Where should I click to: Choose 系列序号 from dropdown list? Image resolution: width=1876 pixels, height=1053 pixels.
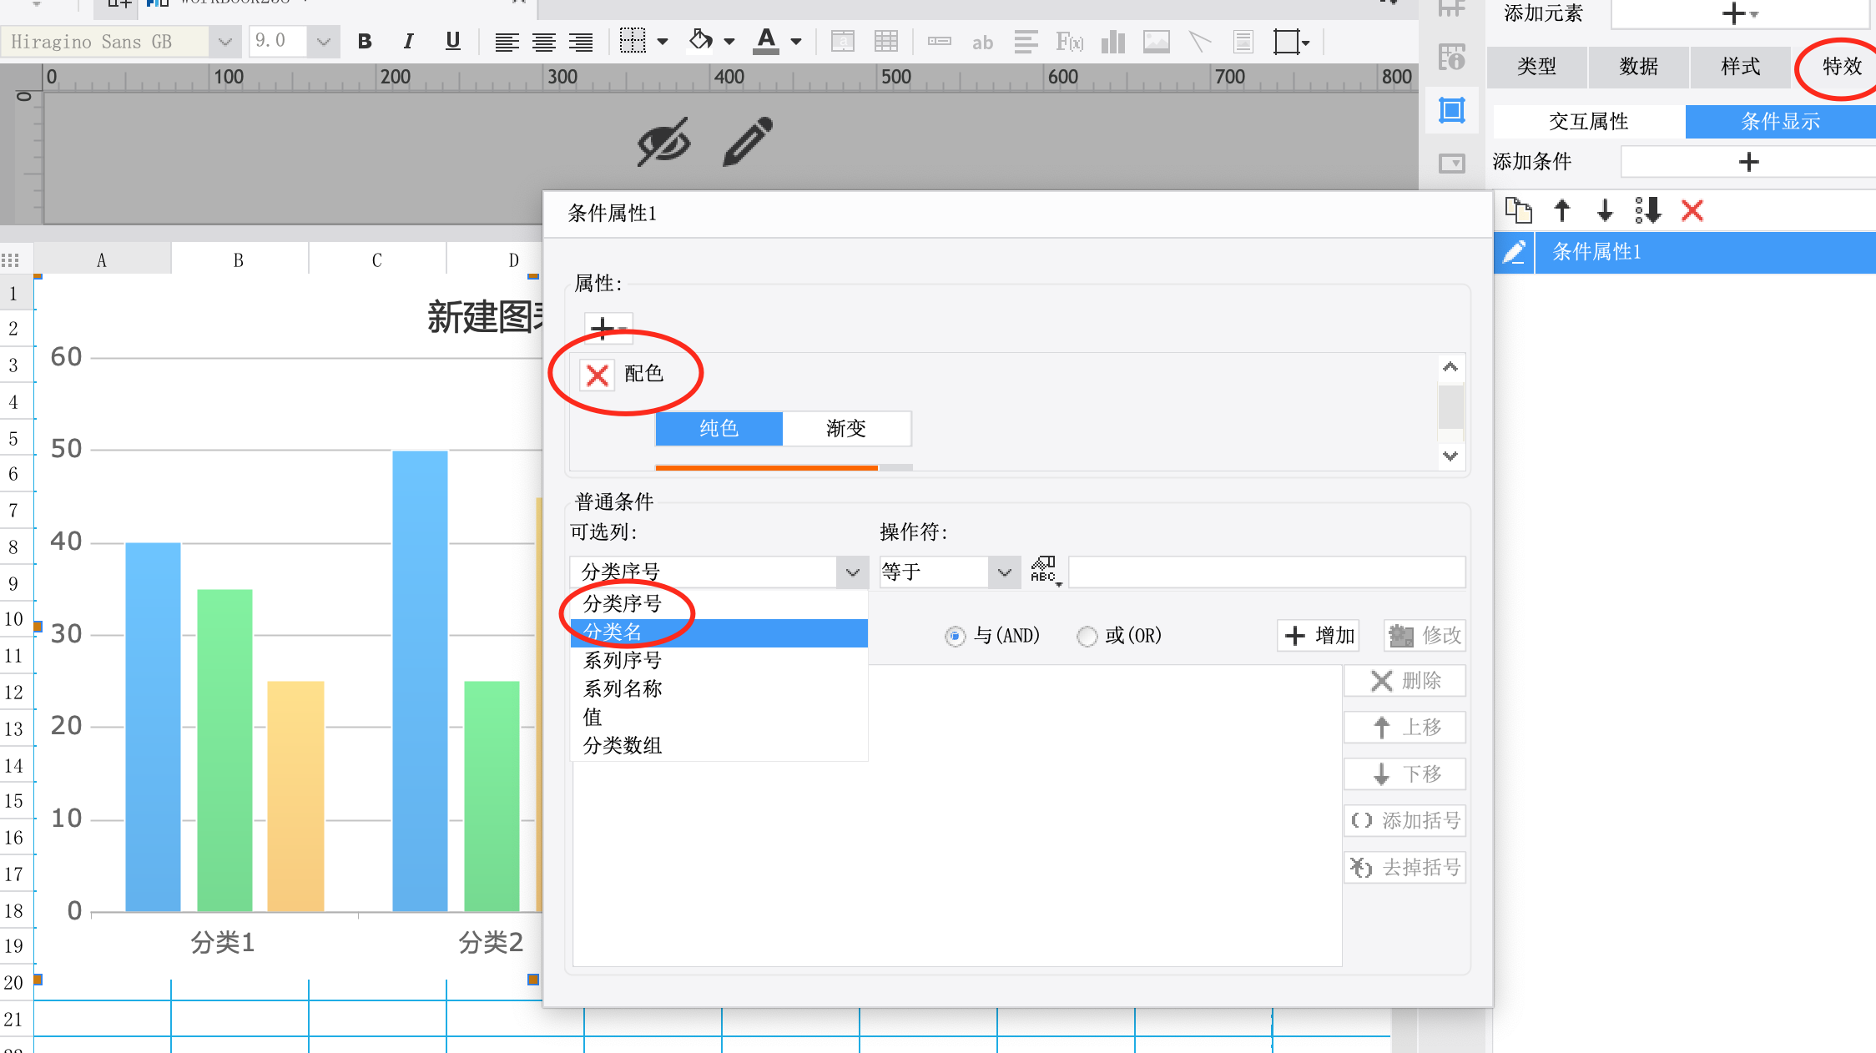coord(719,661)
